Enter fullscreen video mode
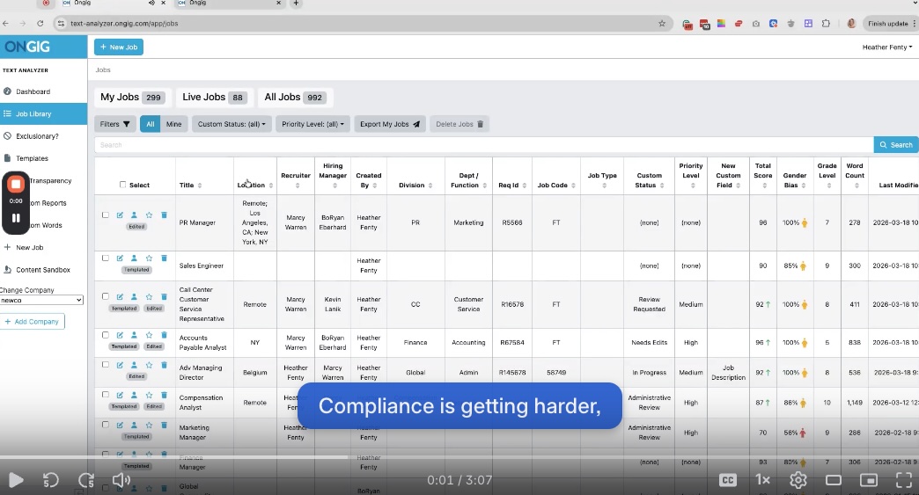This screenshot has height=495, width=919. point(904,480)
